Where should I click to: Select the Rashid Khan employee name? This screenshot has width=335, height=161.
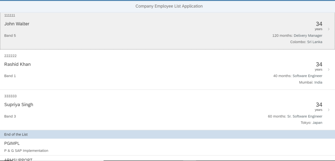(x=17, y=64)
